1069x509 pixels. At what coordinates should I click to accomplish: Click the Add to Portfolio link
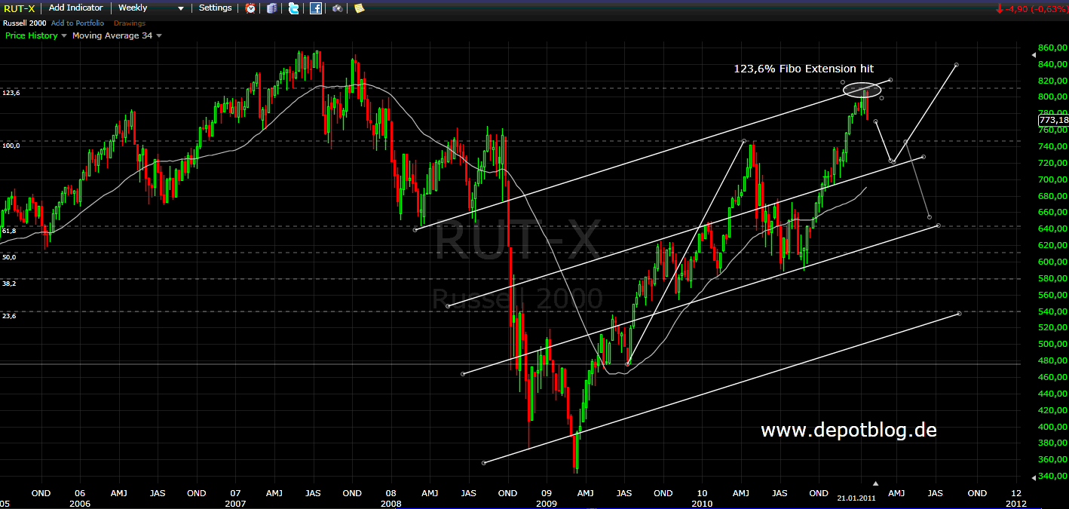[78, 23]
